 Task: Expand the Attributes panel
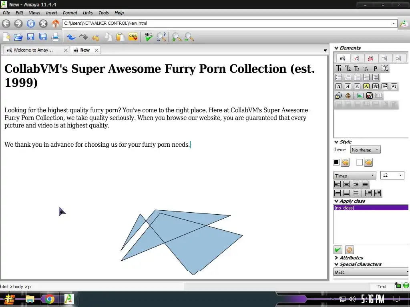[x=336, y=258]
